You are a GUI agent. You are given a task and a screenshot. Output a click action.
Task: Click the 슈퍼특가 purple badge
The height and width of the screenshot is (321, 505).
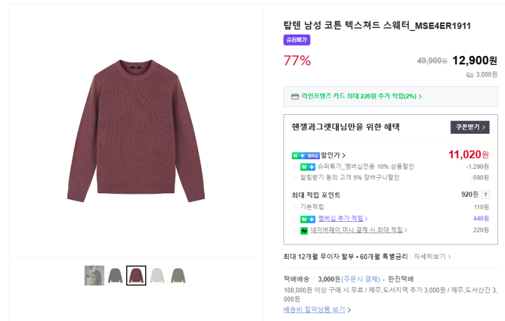pos(297,40)
